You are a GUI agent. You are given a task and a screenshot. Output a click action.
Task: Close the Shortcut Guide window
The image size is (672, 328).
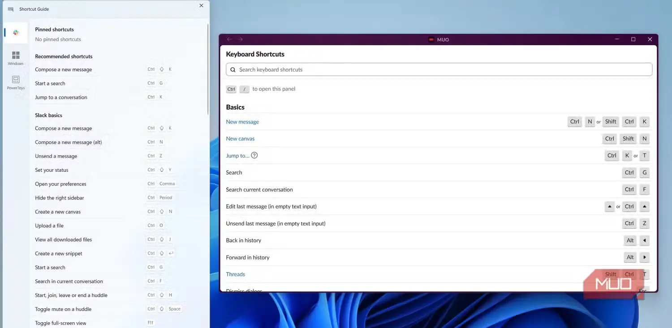tap(201, 6)
